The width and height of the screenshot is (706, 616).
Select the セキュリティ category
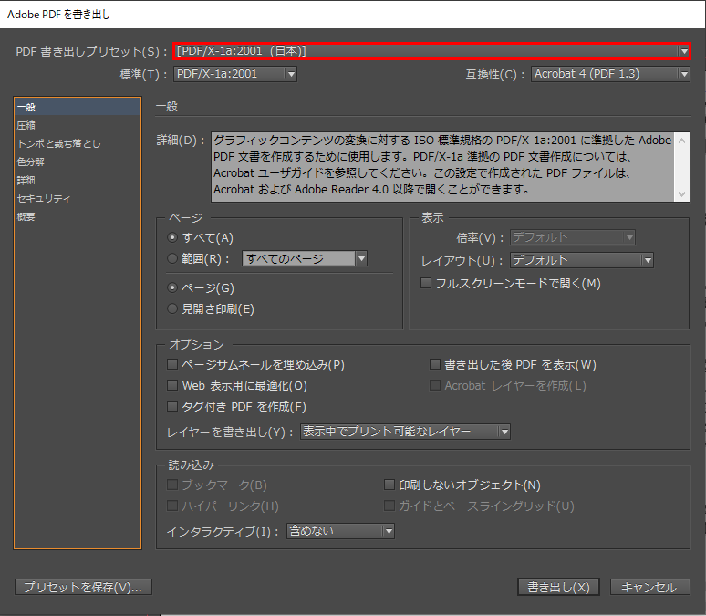coord(78,198)
